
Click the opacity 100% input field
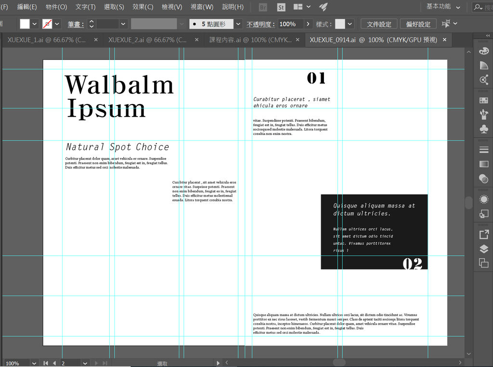tap(291, 24)
